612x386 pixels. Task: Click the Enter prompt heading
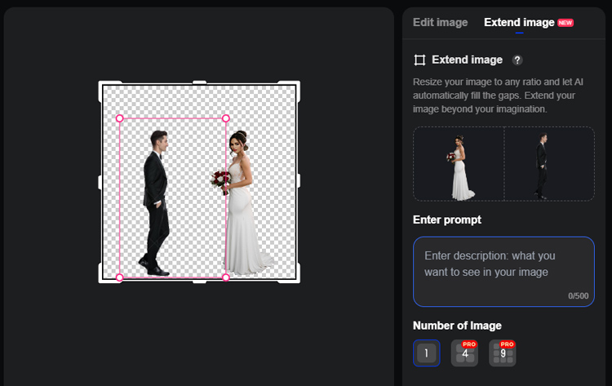click(x=447, y=220)
